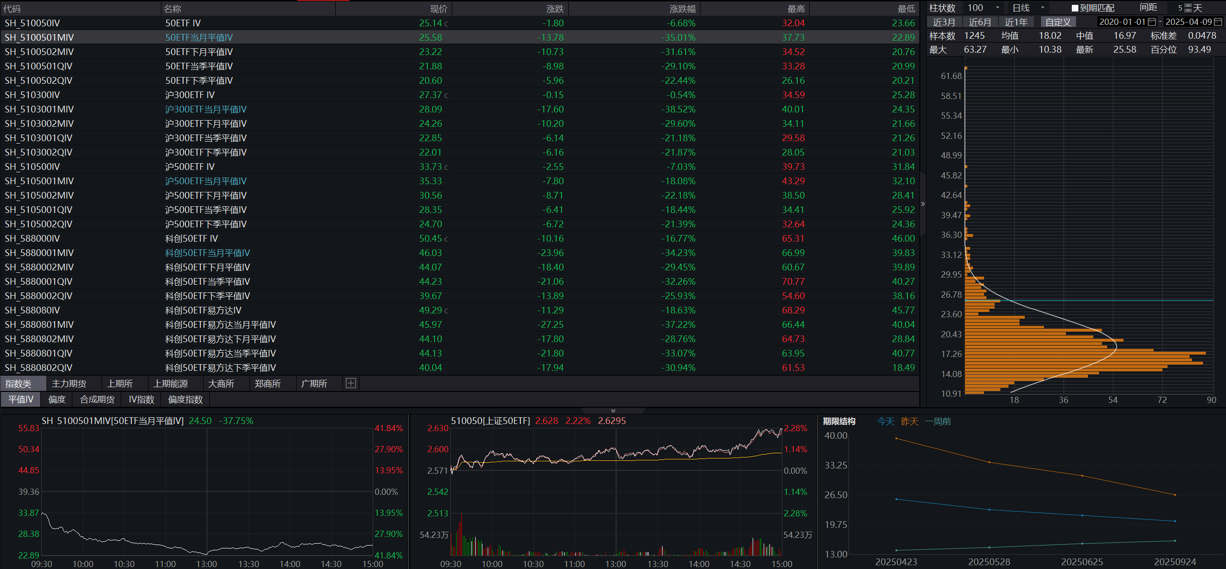Collapse the right panel with chevron arrow
1226x569 pixels.
click(923, 204)
